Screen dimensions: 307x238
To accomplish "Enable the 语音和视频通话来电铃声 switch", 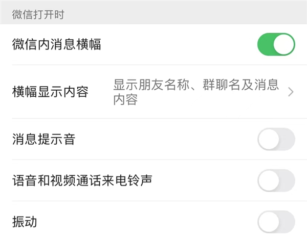I will click(276, 180).
